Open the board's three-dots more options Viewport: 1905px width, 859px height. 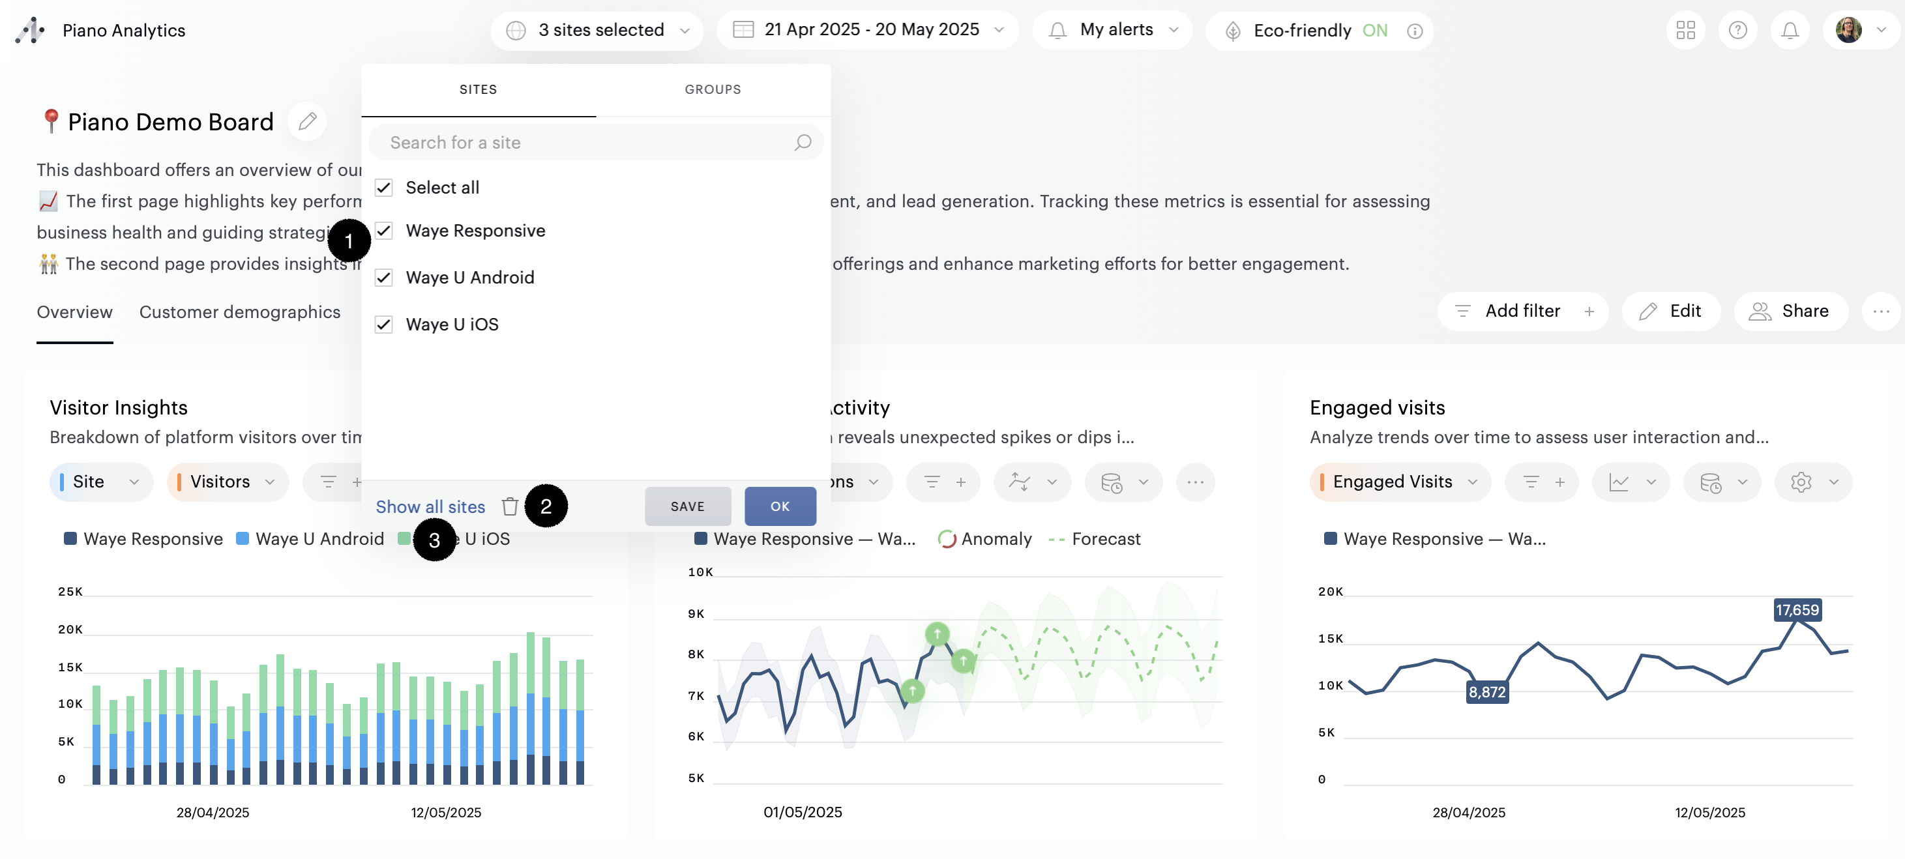(x=1881, y=312)
